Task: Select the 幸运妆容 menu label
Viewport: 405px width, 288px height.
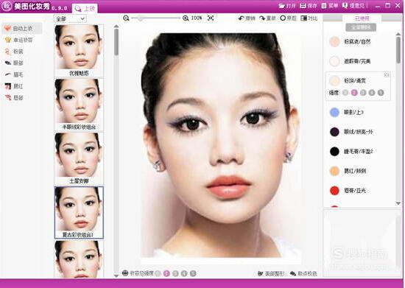Action: click(x=23, y=40)
